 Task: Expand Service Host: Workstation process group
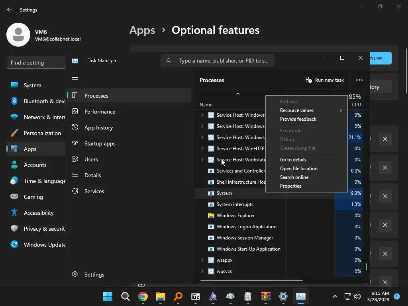pyautogui.click(x=202, y=159)
